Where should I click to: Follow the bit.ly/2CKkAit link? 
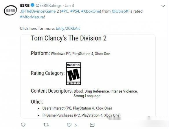click(x=68, y=28)
